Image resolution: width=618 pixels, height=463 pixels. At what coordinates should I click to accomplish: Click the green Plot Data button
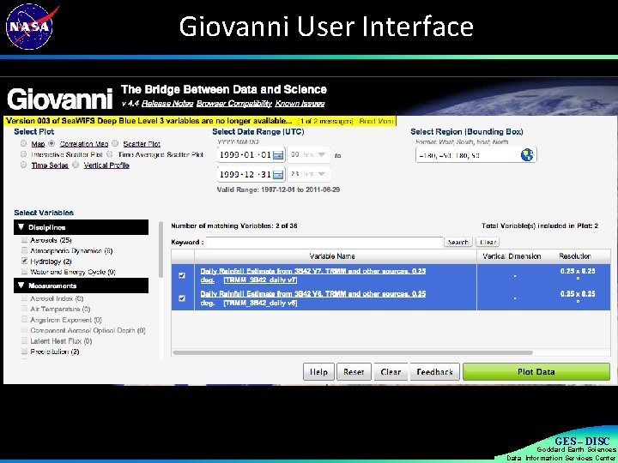pos(536,371)
